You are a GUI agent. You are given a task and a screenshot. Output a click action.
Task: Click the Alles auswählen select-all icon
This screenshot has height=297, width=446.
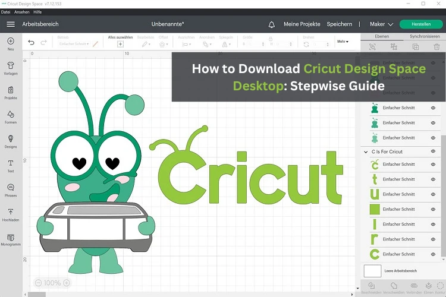point(120,44)
